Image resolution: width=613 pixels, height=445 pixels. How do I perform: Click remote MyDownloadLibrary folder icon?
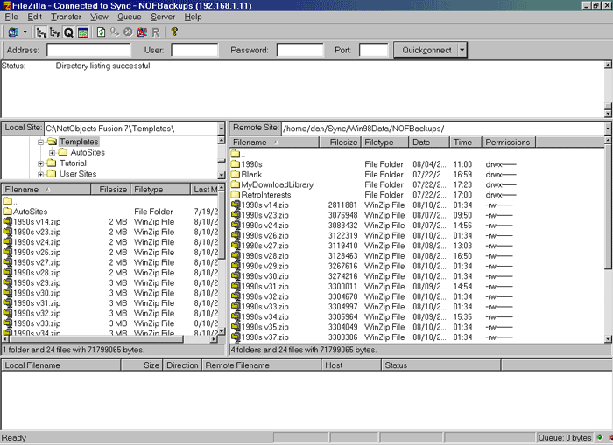(235, 184)
